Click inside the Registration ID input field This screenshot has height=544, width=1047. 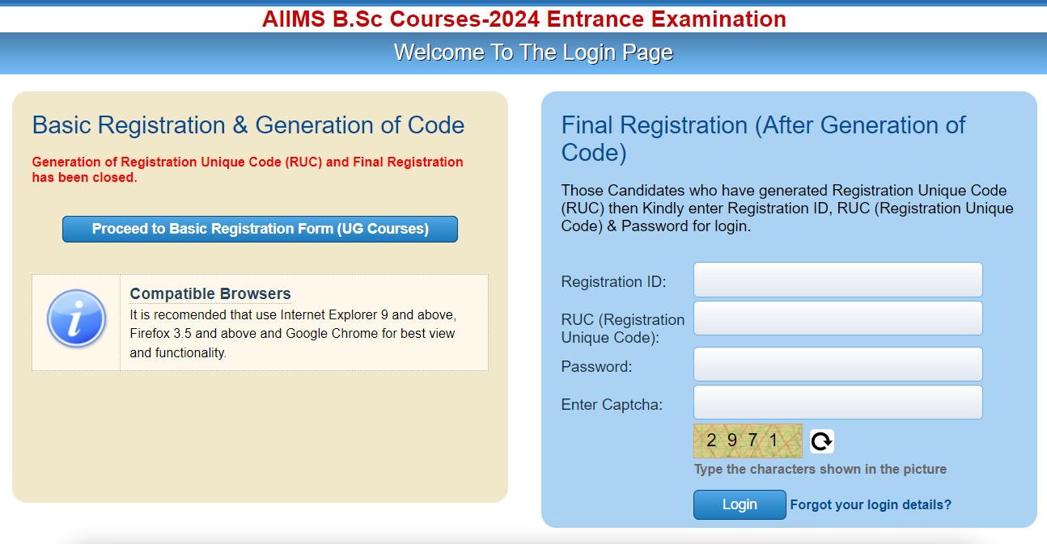click(x=837, y=280)
